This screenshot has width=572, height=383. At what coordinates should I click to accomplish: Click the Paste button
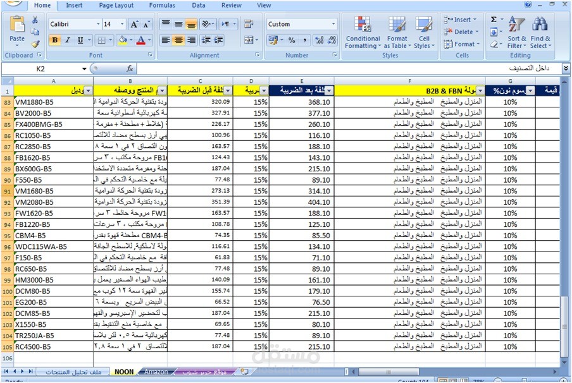pyautogui.click(x=17, y=32)
